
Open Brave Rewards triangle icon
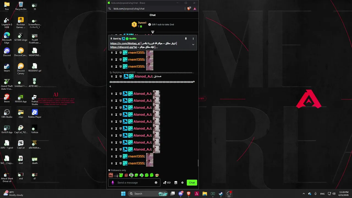tap(195, 9)
